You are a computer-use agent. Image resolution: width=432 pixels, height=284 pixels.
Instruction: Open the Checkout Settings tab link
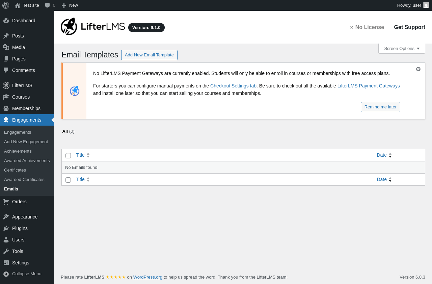233,86
